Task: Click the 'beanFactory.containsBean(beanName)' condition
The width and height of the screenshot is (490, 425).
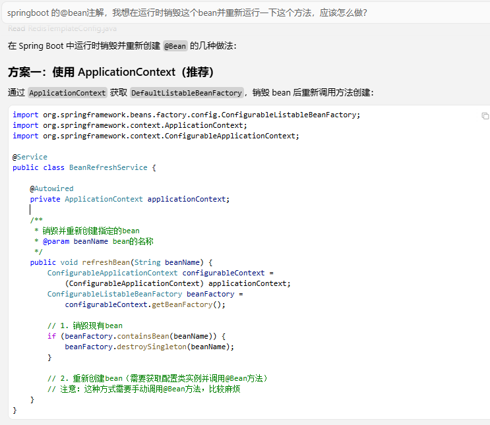Action: [x=138, y=336]
